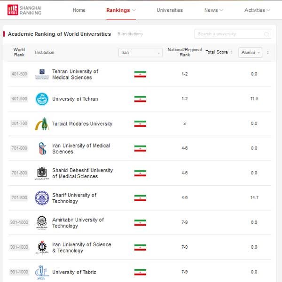Click the ShanghaiRanking logo

coord(25,10)
